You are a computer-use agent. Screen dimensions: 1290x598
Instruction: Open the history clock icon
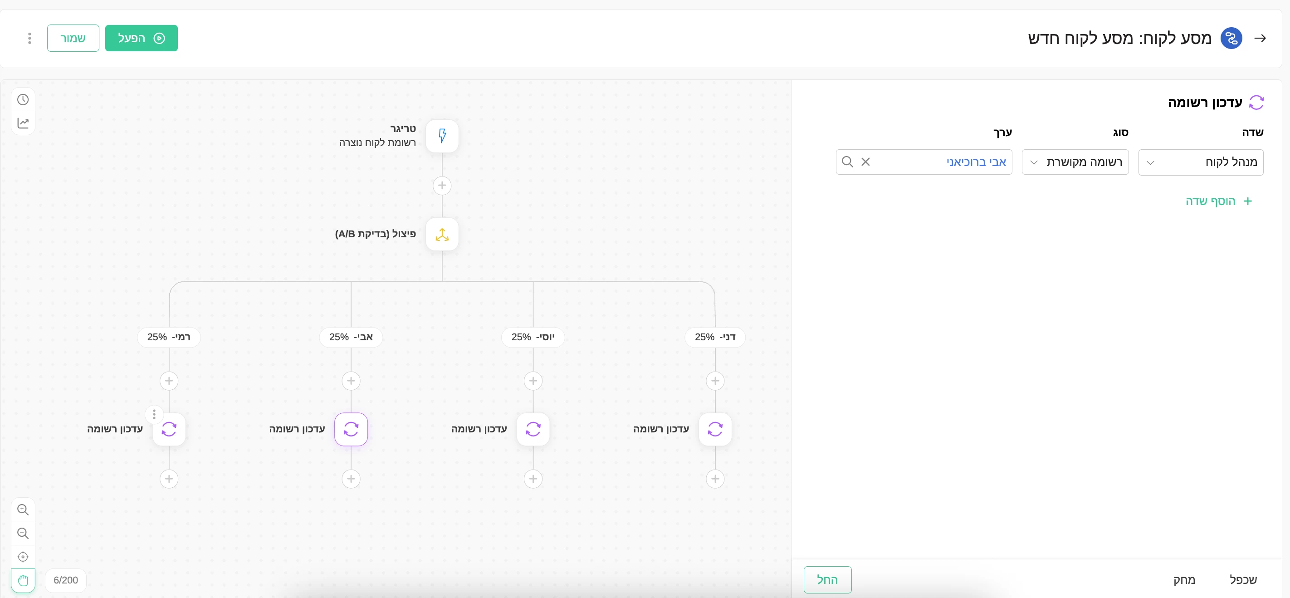[x=23, y=99]
